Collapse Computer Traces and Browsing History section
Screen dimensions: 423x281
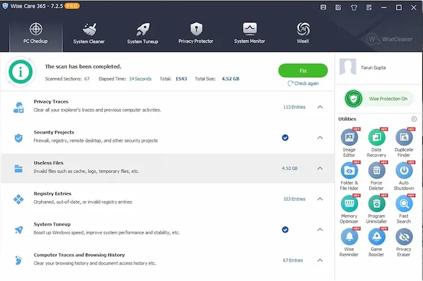(320, 260)
